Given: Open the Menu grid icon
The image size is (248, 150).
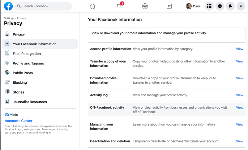Looking at the screenshot, I should [209, 6].
